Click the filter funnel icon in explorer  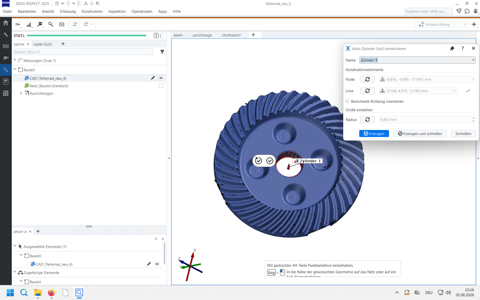coord(162,52)
